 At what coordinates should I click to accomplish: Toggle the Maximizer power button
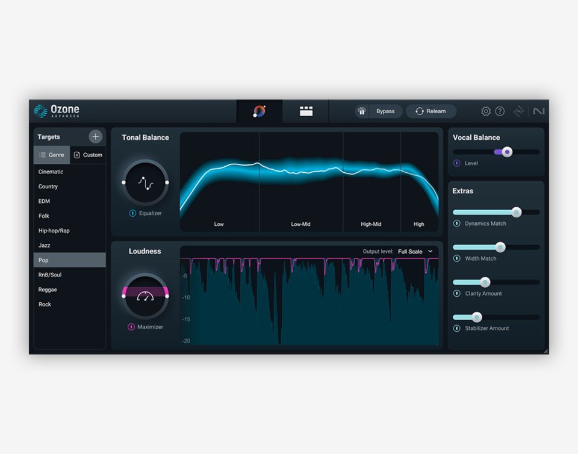click(x=131, y=327)
